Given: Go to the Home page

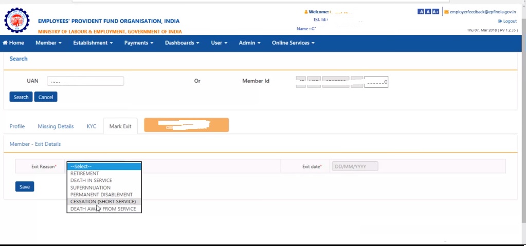Looking at the screenshot, I should point(13,43).
